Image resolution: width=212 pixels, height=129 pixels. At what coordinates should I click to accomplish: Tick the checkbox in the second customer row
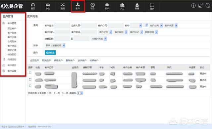coord(30,79)
